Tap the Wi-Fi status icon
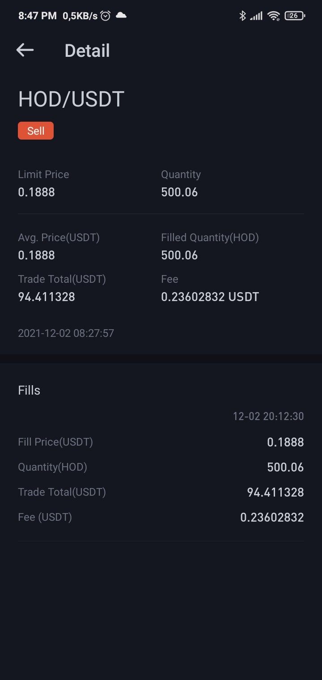The image size is (322, 680). [x=273, y=16]
